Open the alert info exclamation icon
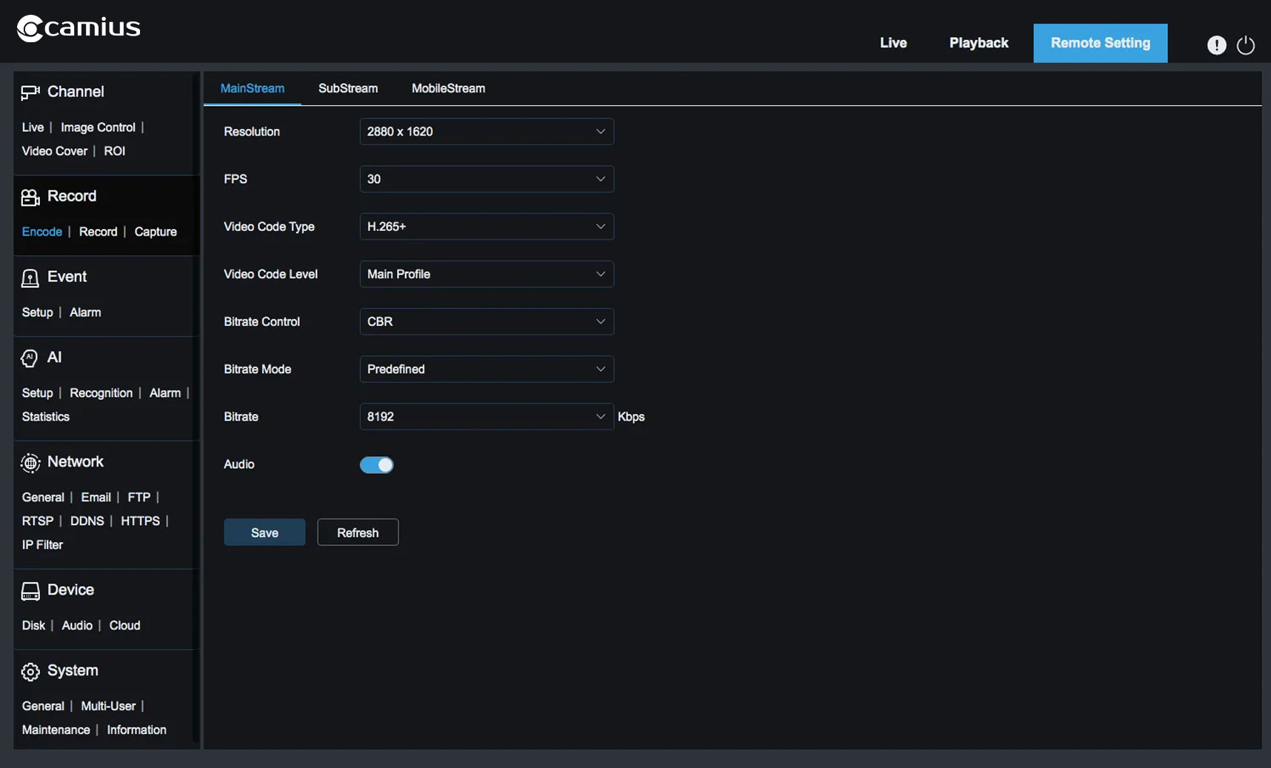Viewport: 1271px width, 768px height. tap(1216, 45)
